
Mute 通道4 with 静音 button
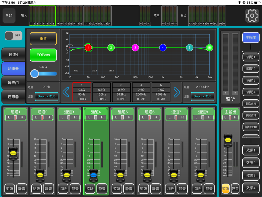coord(102,189)
